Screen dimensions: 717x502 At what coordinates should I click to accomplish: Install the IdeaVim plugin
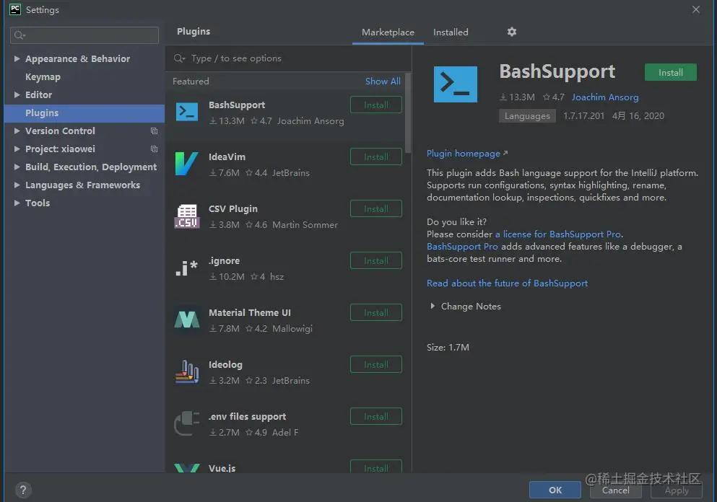pos(376,157)
